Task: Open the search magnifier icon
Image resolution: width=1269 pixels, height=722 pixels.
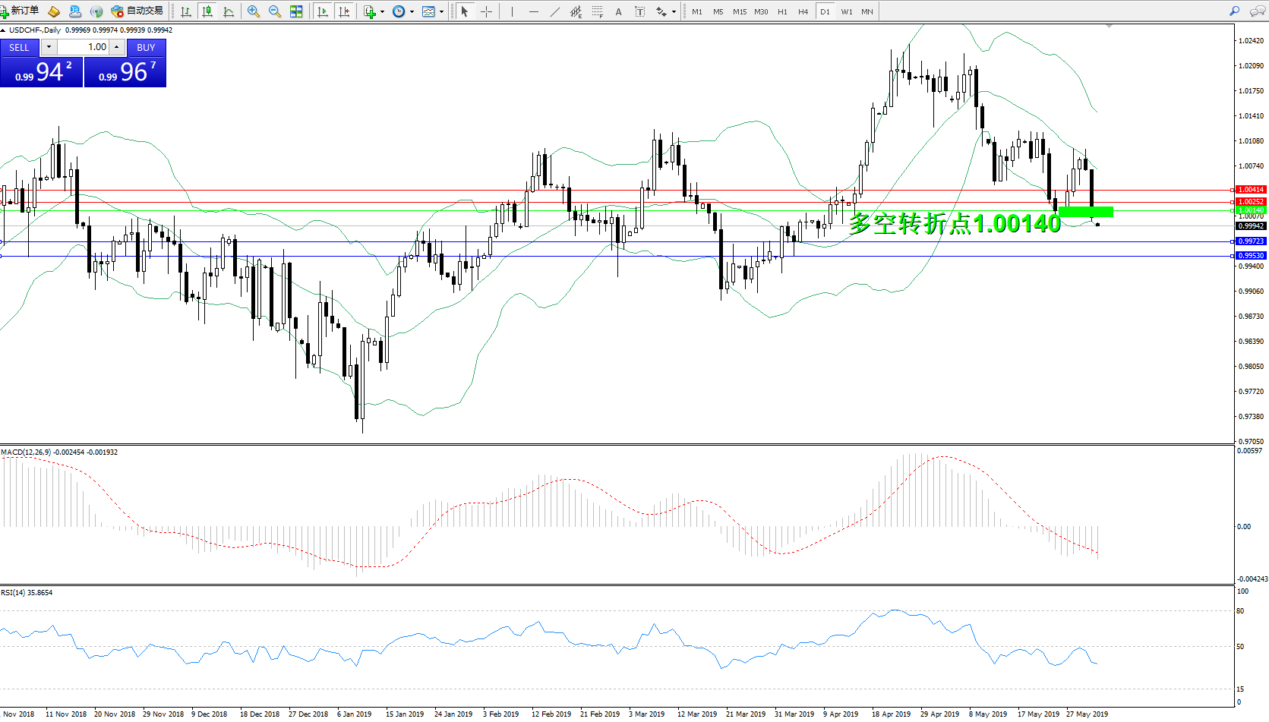Action: tap(1234, 11)
